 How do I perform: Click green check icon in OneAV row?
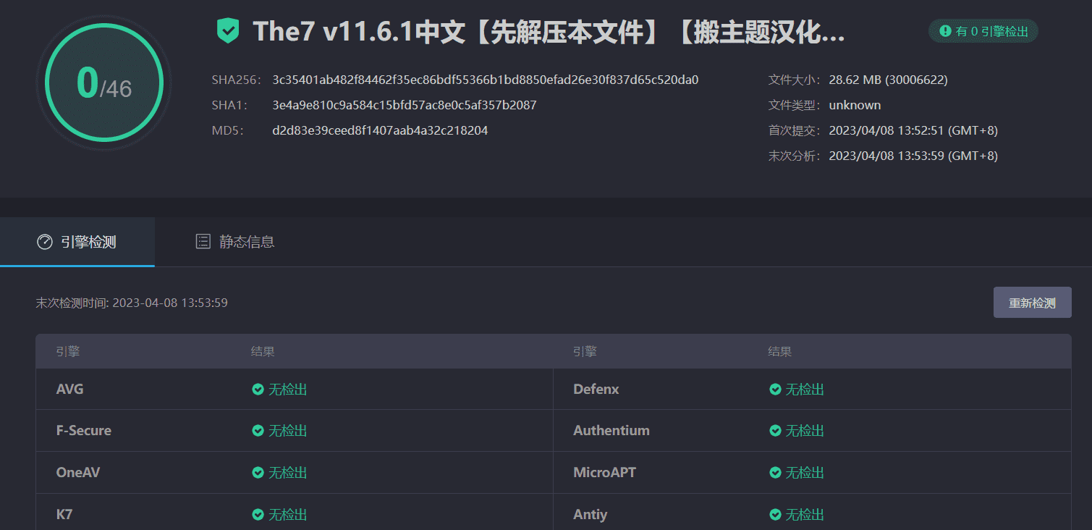pos(258,473)
